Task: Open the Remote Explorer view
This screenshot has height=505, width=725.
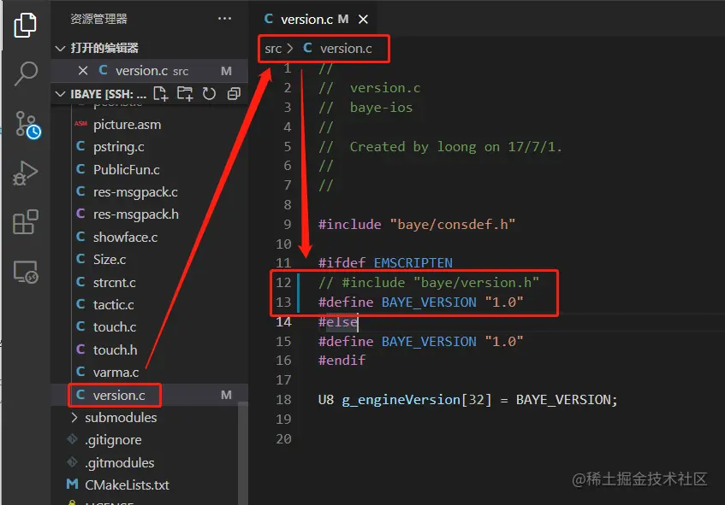Action: 26,272
